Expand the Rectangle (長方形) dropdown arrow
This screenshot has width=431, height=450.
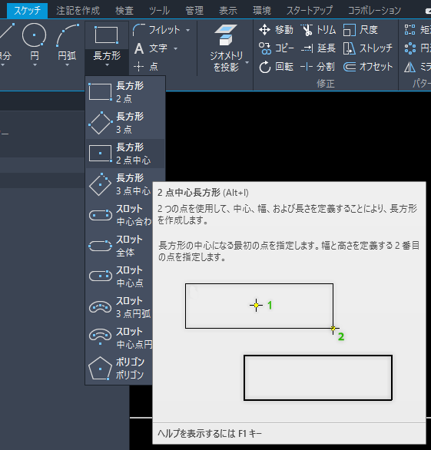[107, 65]
